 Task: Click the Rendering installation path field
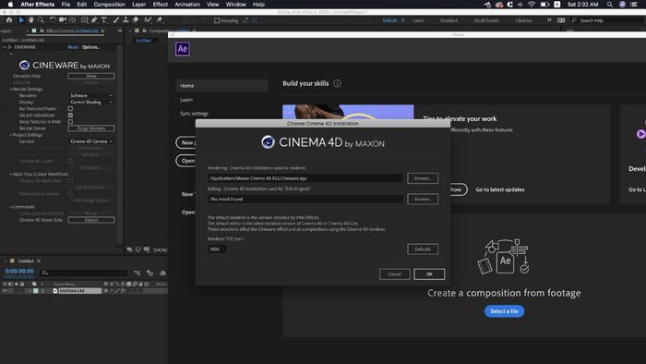pyautogui.click(x=305, y=178)
